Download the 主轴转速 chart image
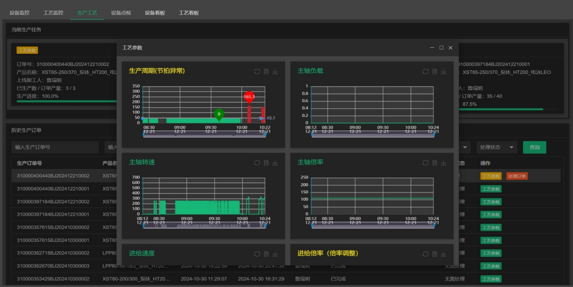The height and width of the screenshot is (287, 573). (x=275, y=163)
